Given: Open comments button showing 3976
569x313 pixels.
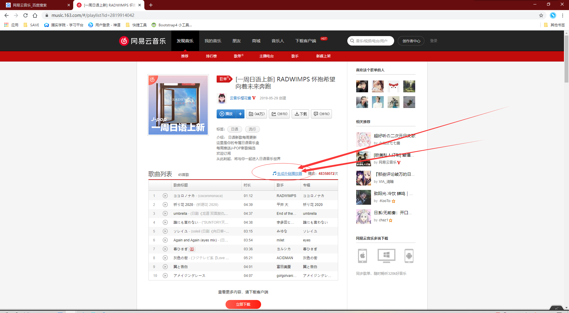Looking at the screenshot, I should 321,114.
